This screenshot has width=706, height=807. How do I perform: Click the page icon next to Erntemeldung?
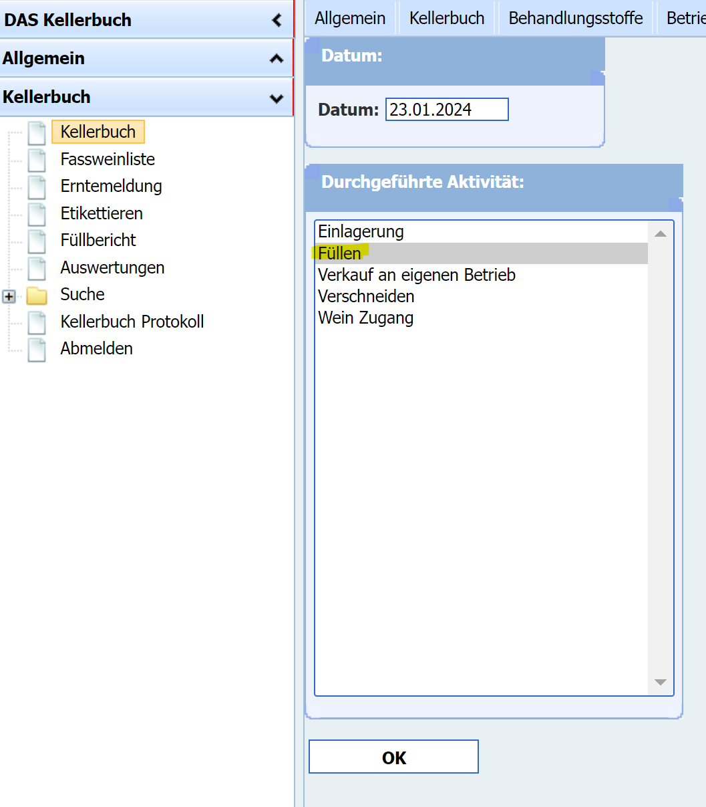[x=37, y=187]
